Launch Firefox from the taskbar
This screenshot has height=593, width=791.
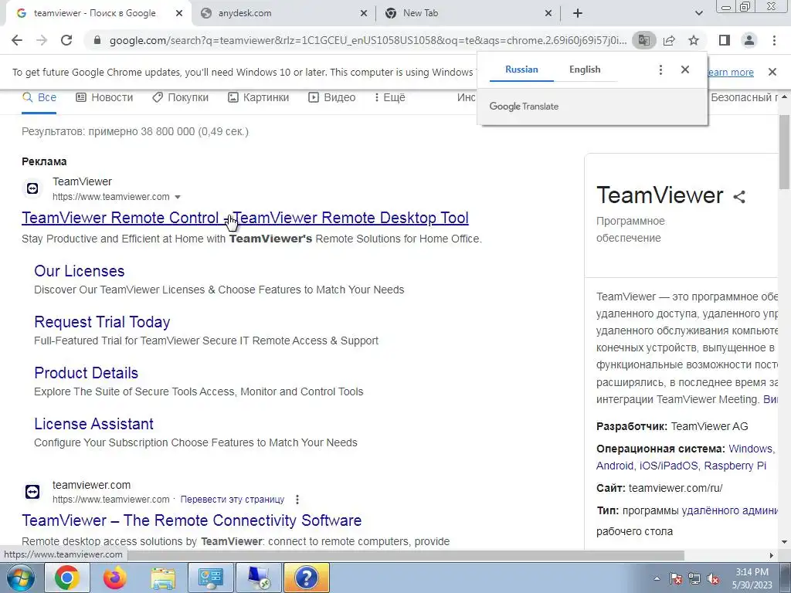pos(115,578)
